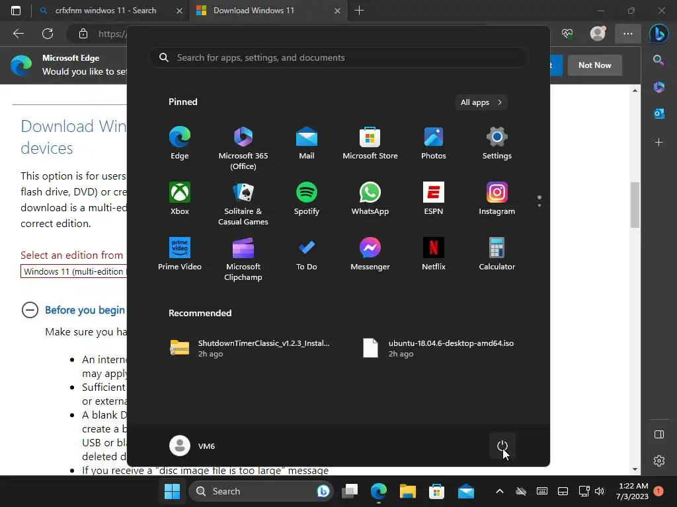The width and height of the screenshot is (677, 507).
Task: Open sidebar Search icon
Action: click(659, 60)
